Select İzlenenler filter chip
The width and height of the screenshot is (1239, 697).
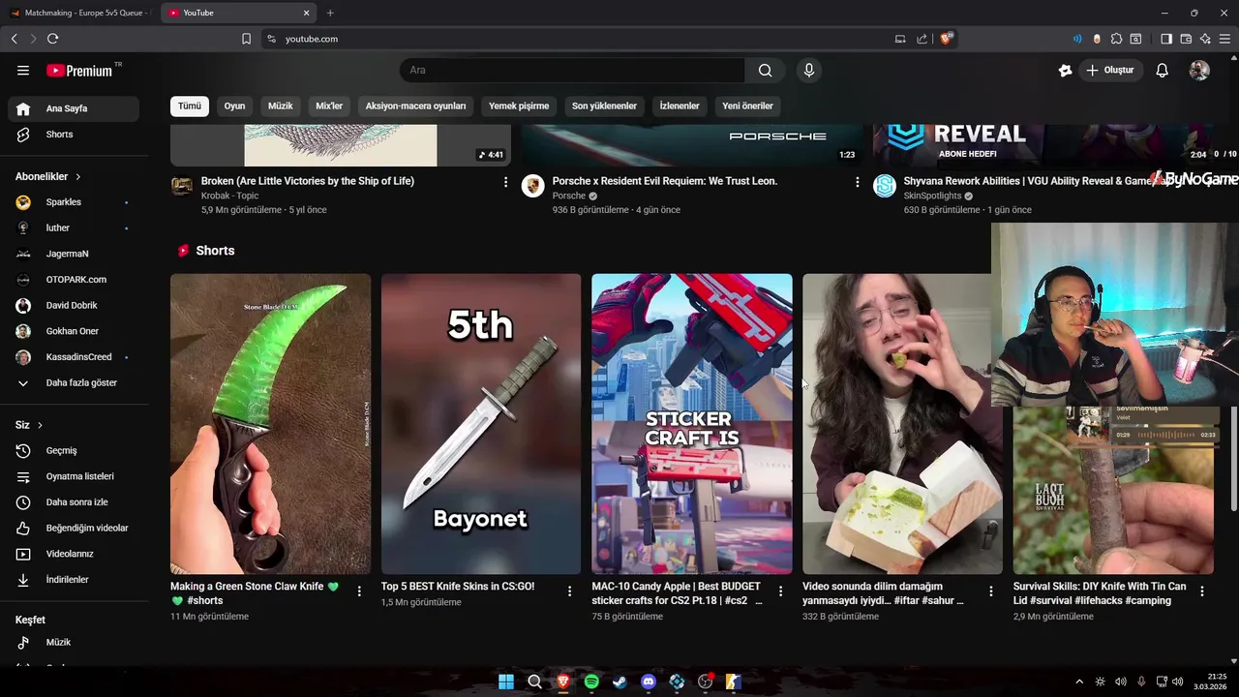tap(680, 106)
